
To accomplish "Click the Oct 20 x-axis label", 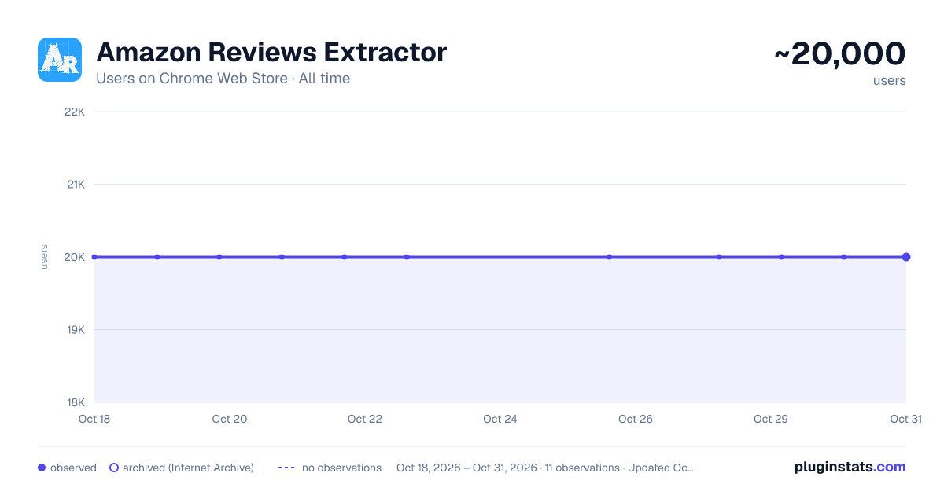I will 230,419.
